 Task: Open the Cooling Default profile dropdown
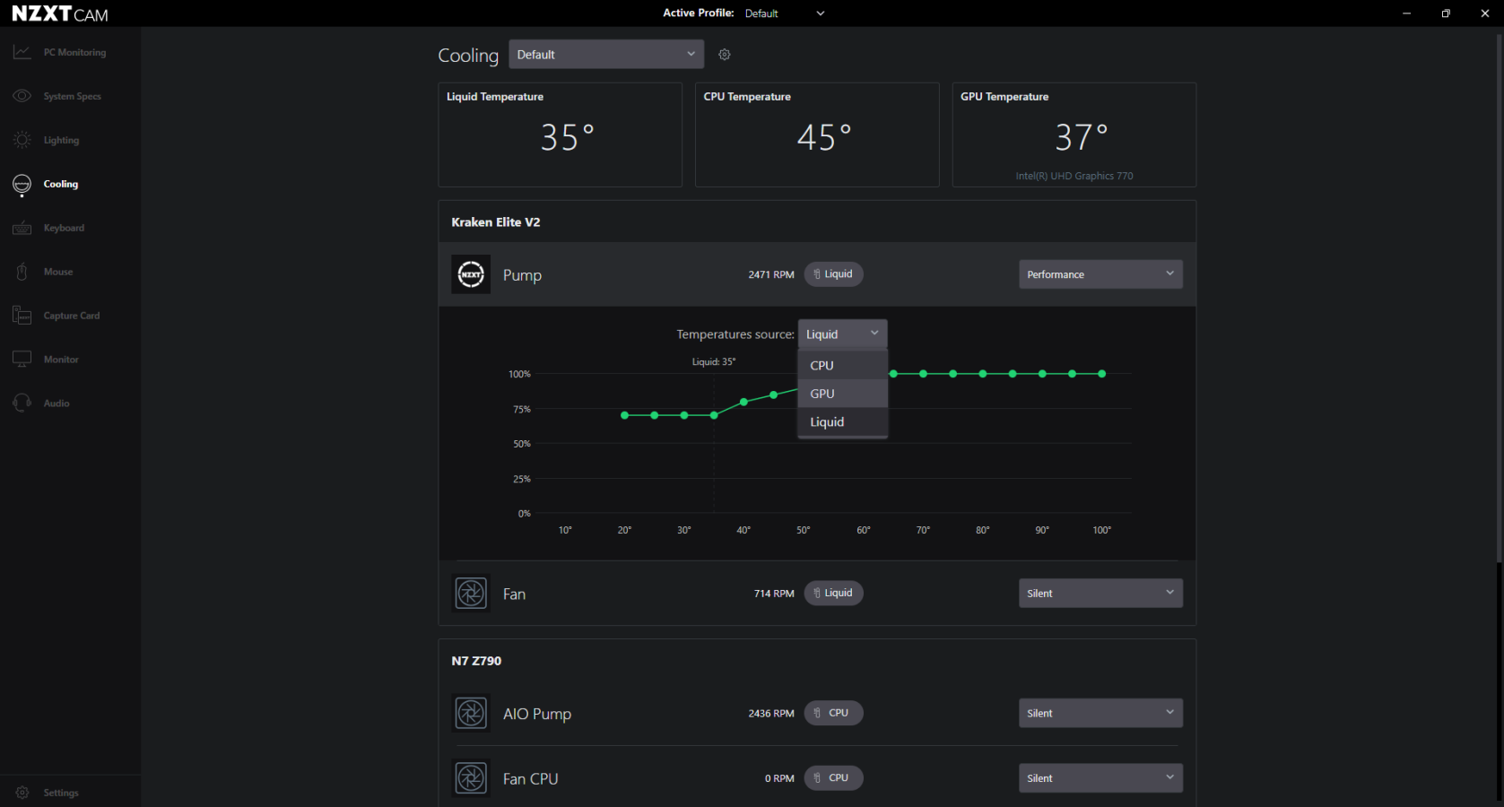point(605,55)
